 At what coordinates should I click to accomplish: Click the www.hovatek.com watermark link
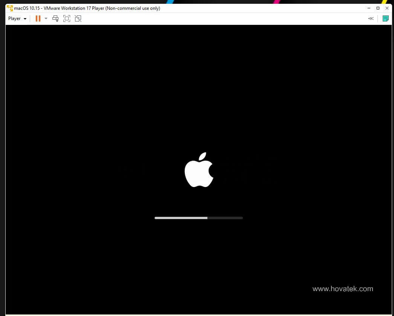342,289
